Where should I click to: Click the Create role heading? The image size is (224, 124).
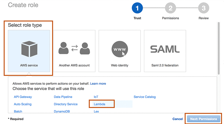(23, 5)
